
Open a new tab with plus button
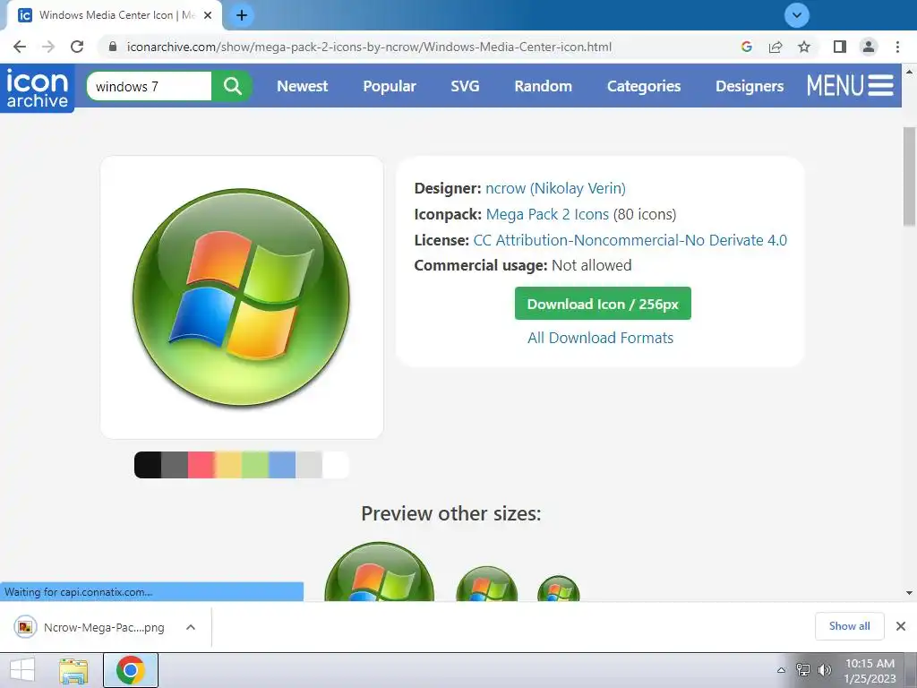(242, 15)
